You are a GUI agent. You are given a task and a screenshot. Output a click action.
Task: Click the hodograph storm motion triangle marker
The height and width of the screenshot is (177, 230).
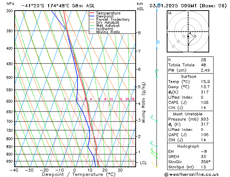(x=188, y=37)
